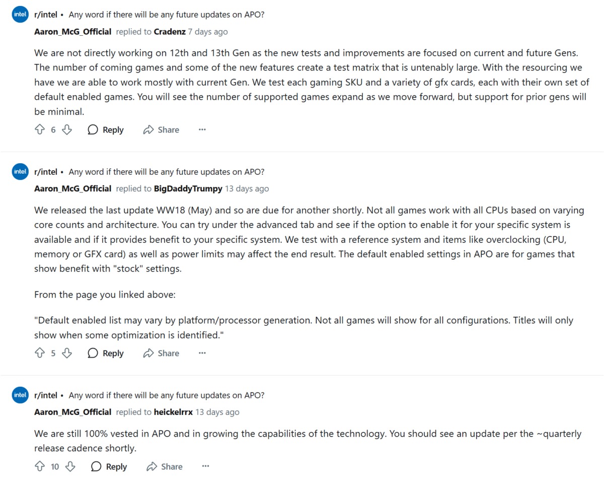
Task: Downvote the comment replying to Cradenz
Action: pos(66,130)
